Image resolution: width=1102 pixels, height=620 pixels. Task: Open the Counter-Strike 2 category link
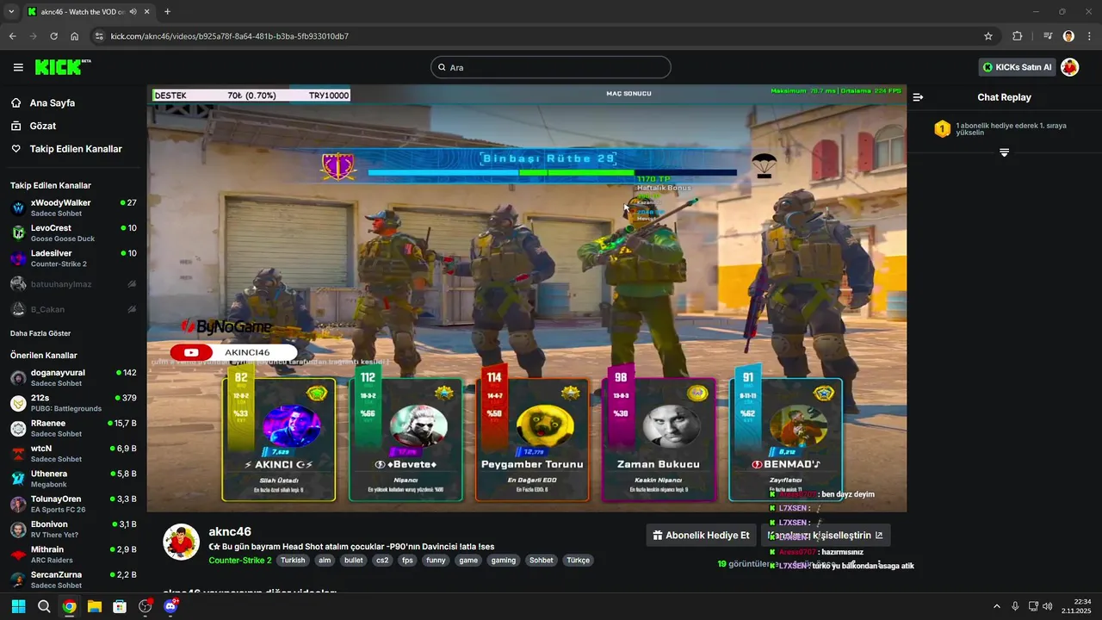pos(240,560)
